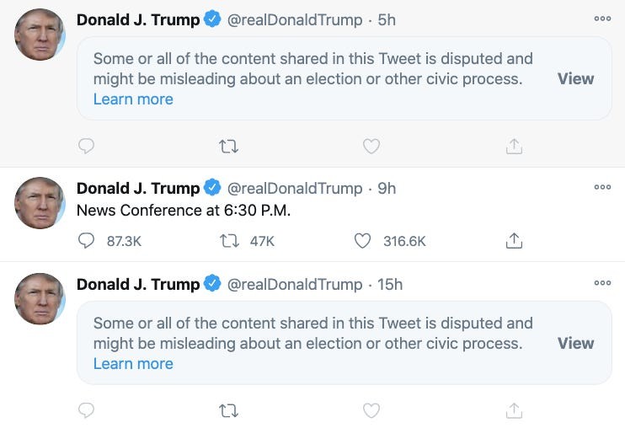
Task: Retweet the News Conference tweet
Action: click(228, 241)
